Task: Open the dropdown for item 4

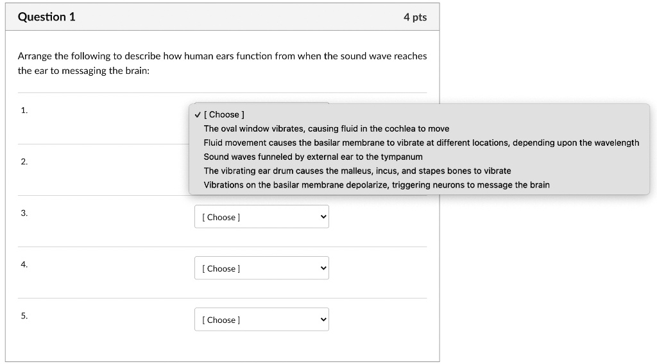Action: click(261, 268)
